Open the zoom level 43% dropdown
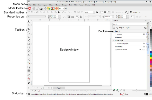The height and width of the screenshot is (100, 152). point(94,12)
